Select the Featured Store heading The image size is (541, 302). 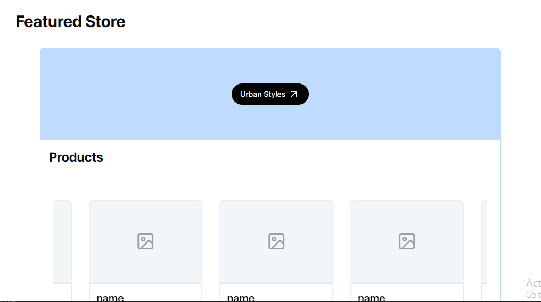[x=70, y=22]
